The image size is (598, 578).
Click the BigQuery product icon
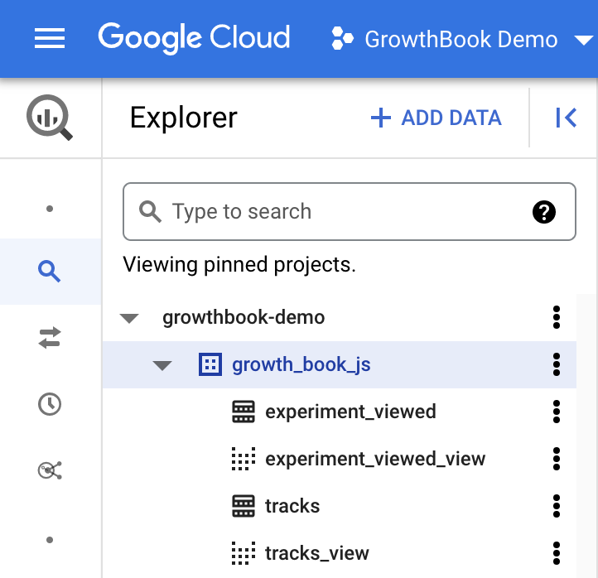point(50,117)
